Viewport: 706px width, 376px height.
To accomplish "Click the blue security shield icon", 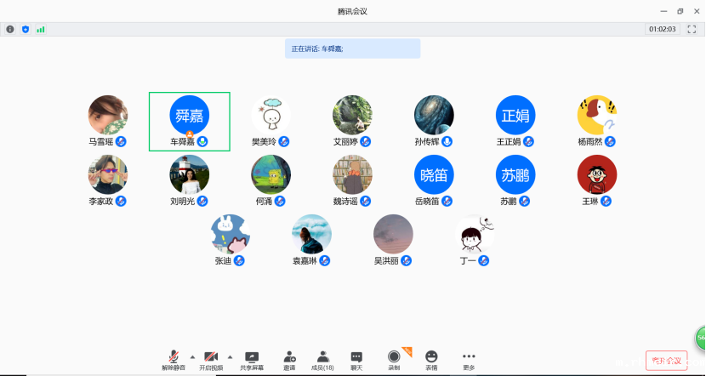I will (26, 29).
